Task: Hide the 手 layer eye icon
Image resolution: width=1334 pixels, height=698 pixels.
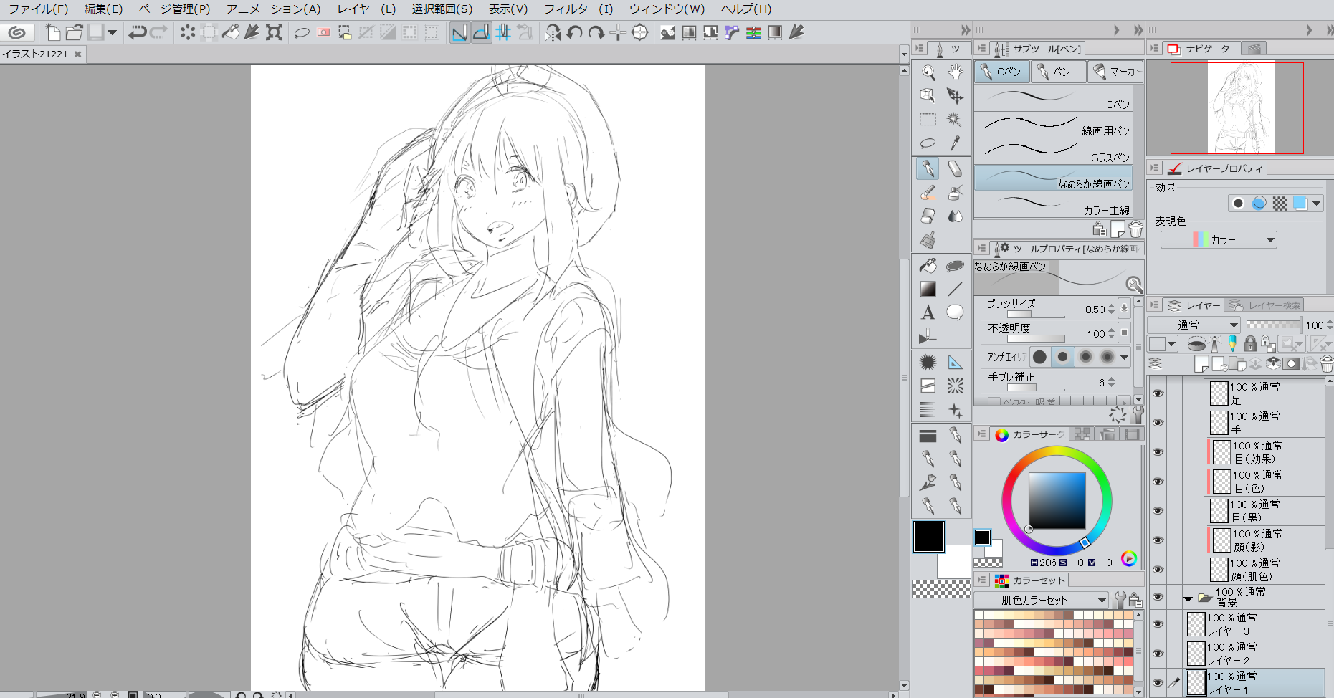Action: [1158, 423]
